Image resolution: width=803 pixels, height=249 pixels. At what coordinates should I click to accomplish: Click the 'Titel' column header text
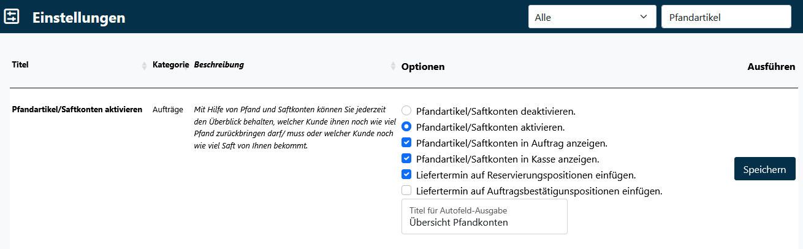coord(20,64)
